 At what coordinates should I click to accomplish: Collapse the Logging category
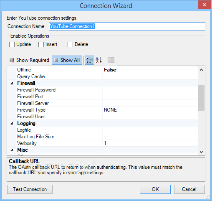12,123
